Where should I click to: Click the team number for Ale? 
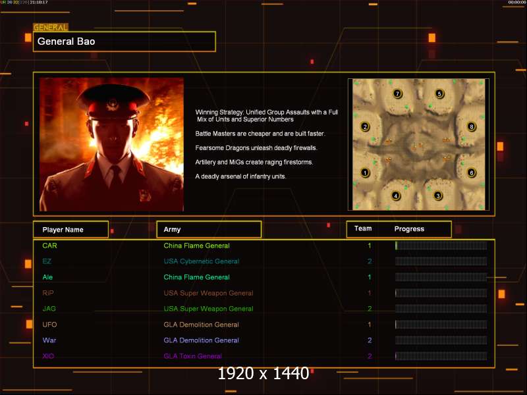point(370,277)
